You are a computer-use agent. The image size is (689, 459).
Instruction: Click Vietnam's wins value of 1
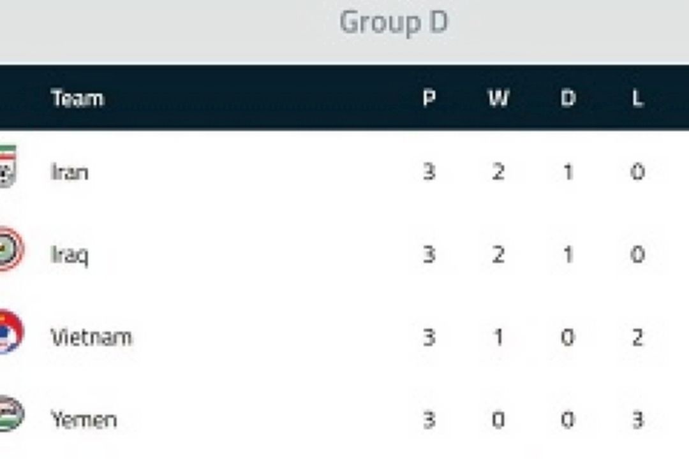(x=499, y=337)
